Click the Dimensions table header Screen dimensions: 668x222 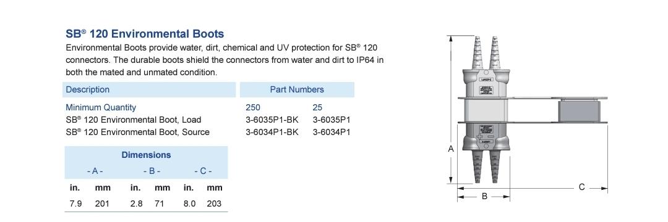[x=146, y=155]
